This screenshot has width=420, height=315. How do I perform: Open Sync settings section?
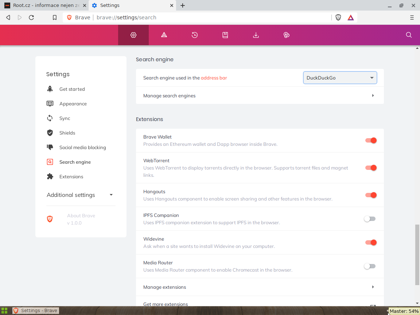(x=65, y=118)
